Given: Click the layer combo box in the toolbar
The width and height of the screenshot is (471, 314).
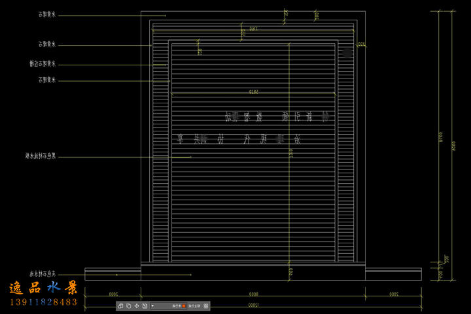Looking at the screenshot, I should tap(168, 305).
